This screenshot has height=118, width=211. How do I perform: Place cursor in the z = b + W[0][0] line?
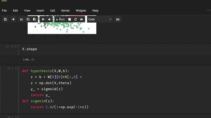tap(56, 77)
